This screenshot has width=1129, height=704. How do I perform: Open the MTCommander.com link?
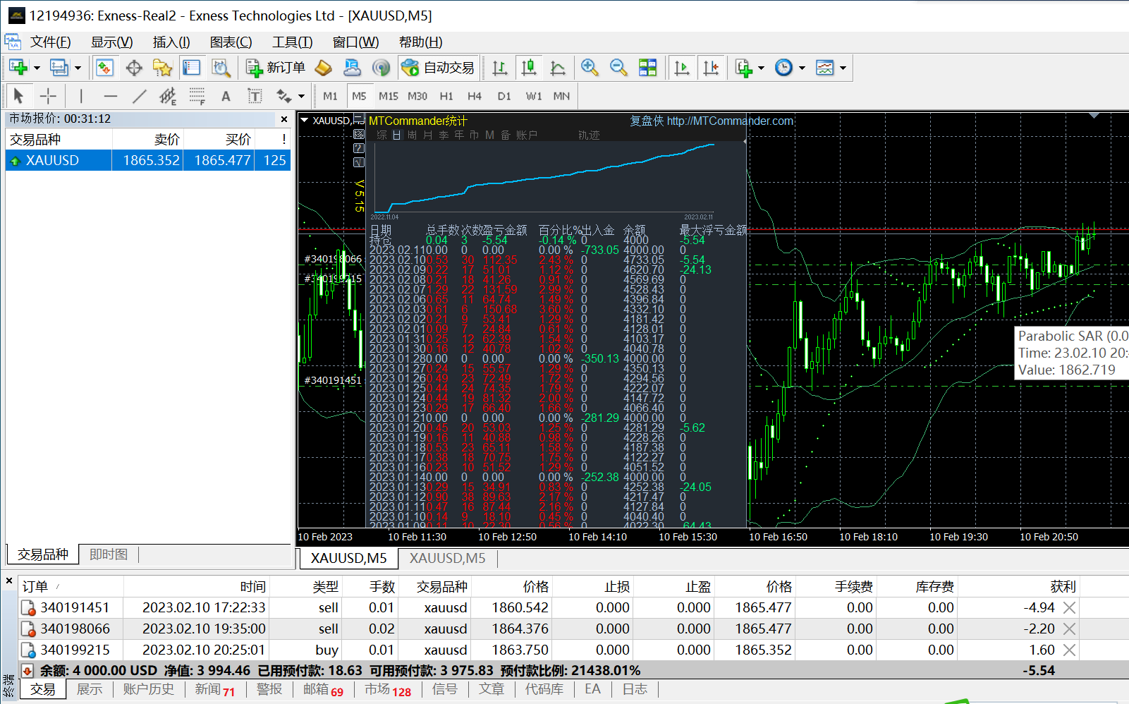point(730,121)
